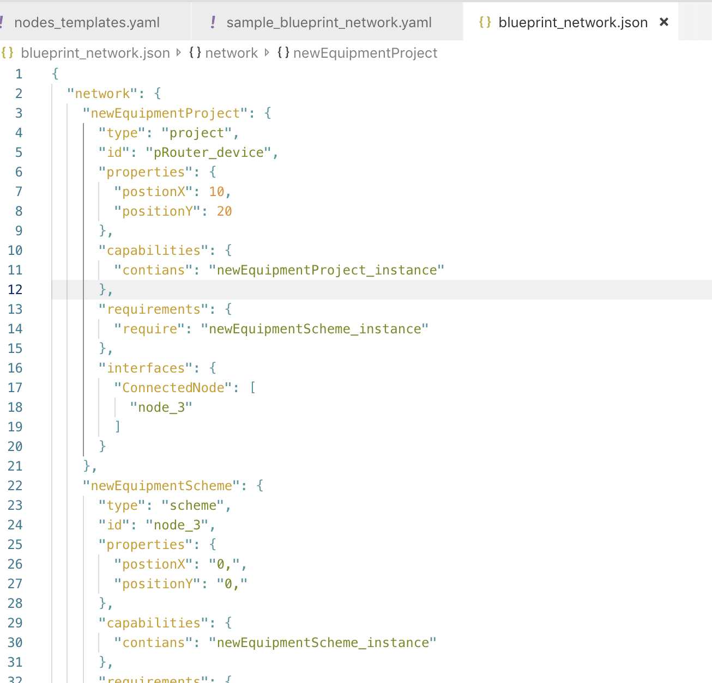Click the braces icon before newEquipmentProject breadcrumb
This screenshot has height=683, width=712.
[x=283, y=53]
